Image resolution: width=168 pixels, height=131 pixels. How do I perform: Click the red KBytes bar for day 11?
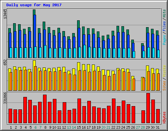click(59, 117)
